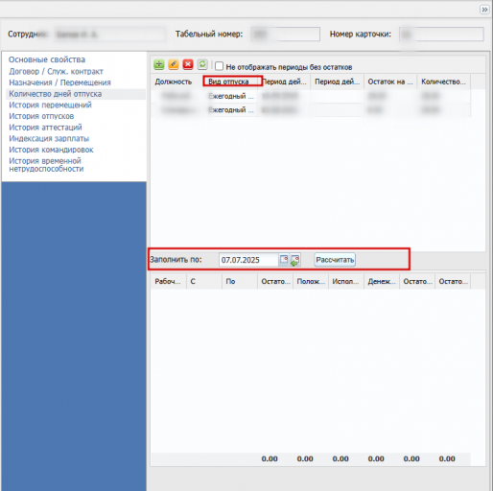Click the green add record icon
The width and height of the screenshot is (493, 491).
(159, 64)
